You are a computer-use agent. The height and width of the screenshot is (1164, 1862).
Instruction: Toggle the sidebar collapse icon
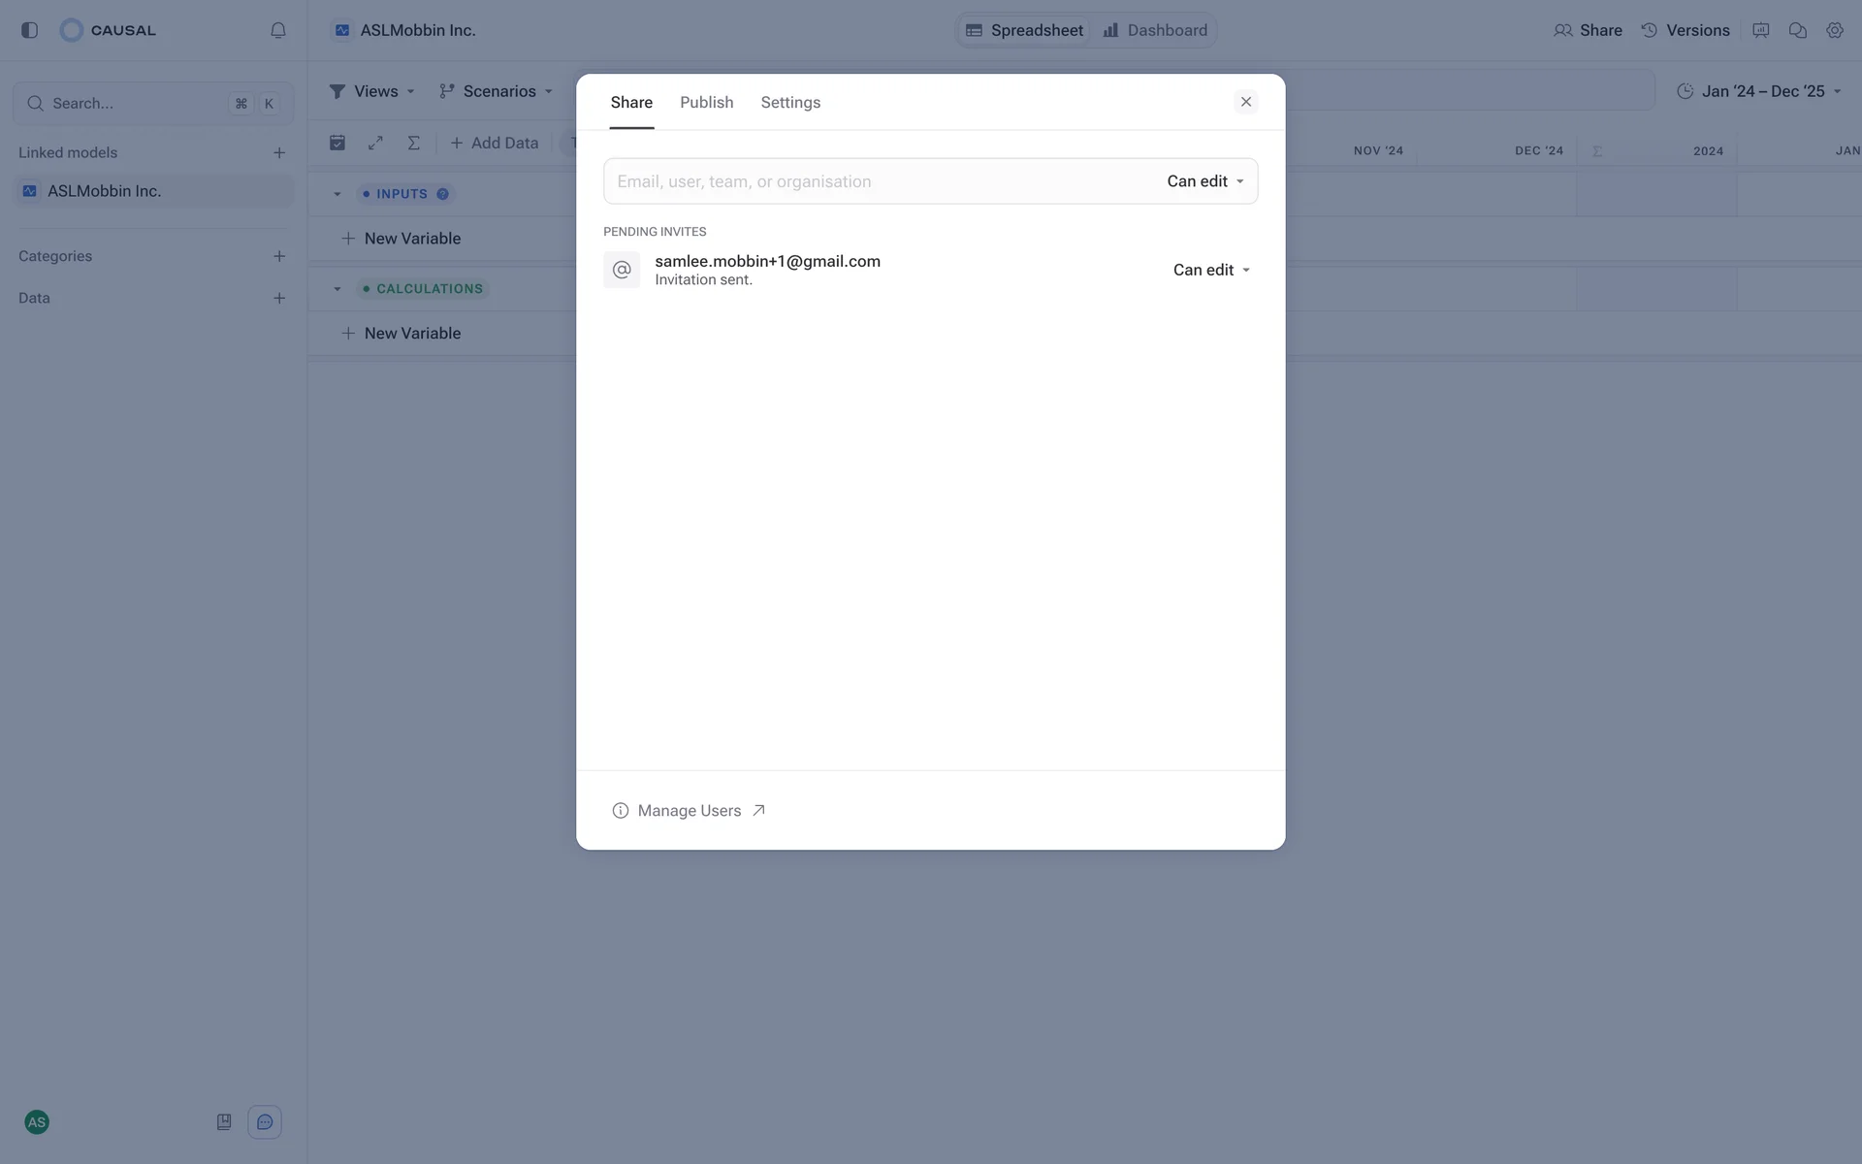click(29, 30)
